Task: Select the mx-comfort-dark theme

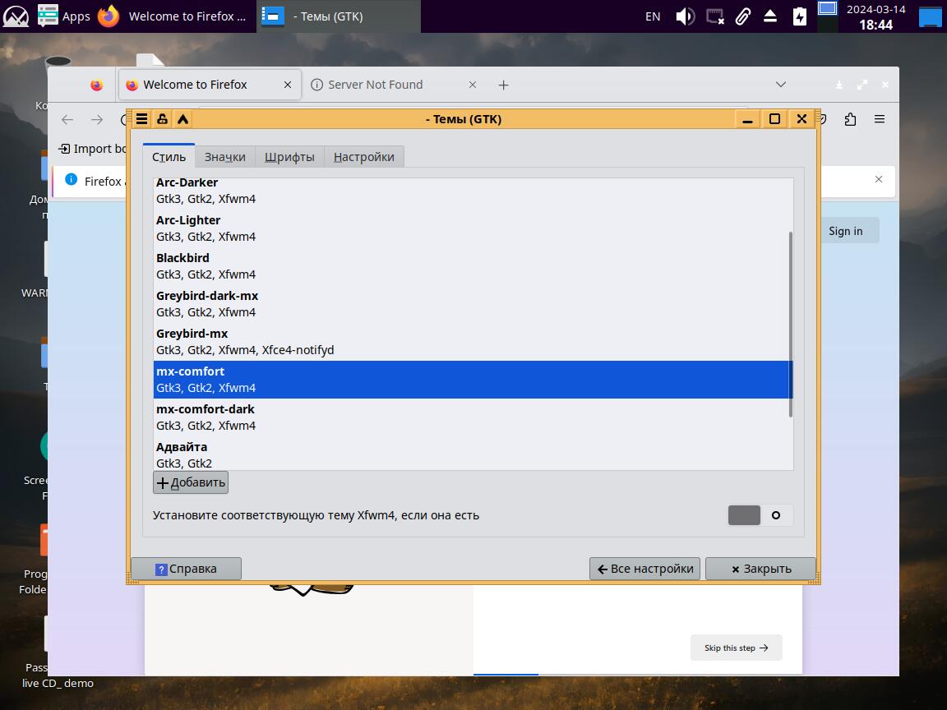Action: coord(473,417)
